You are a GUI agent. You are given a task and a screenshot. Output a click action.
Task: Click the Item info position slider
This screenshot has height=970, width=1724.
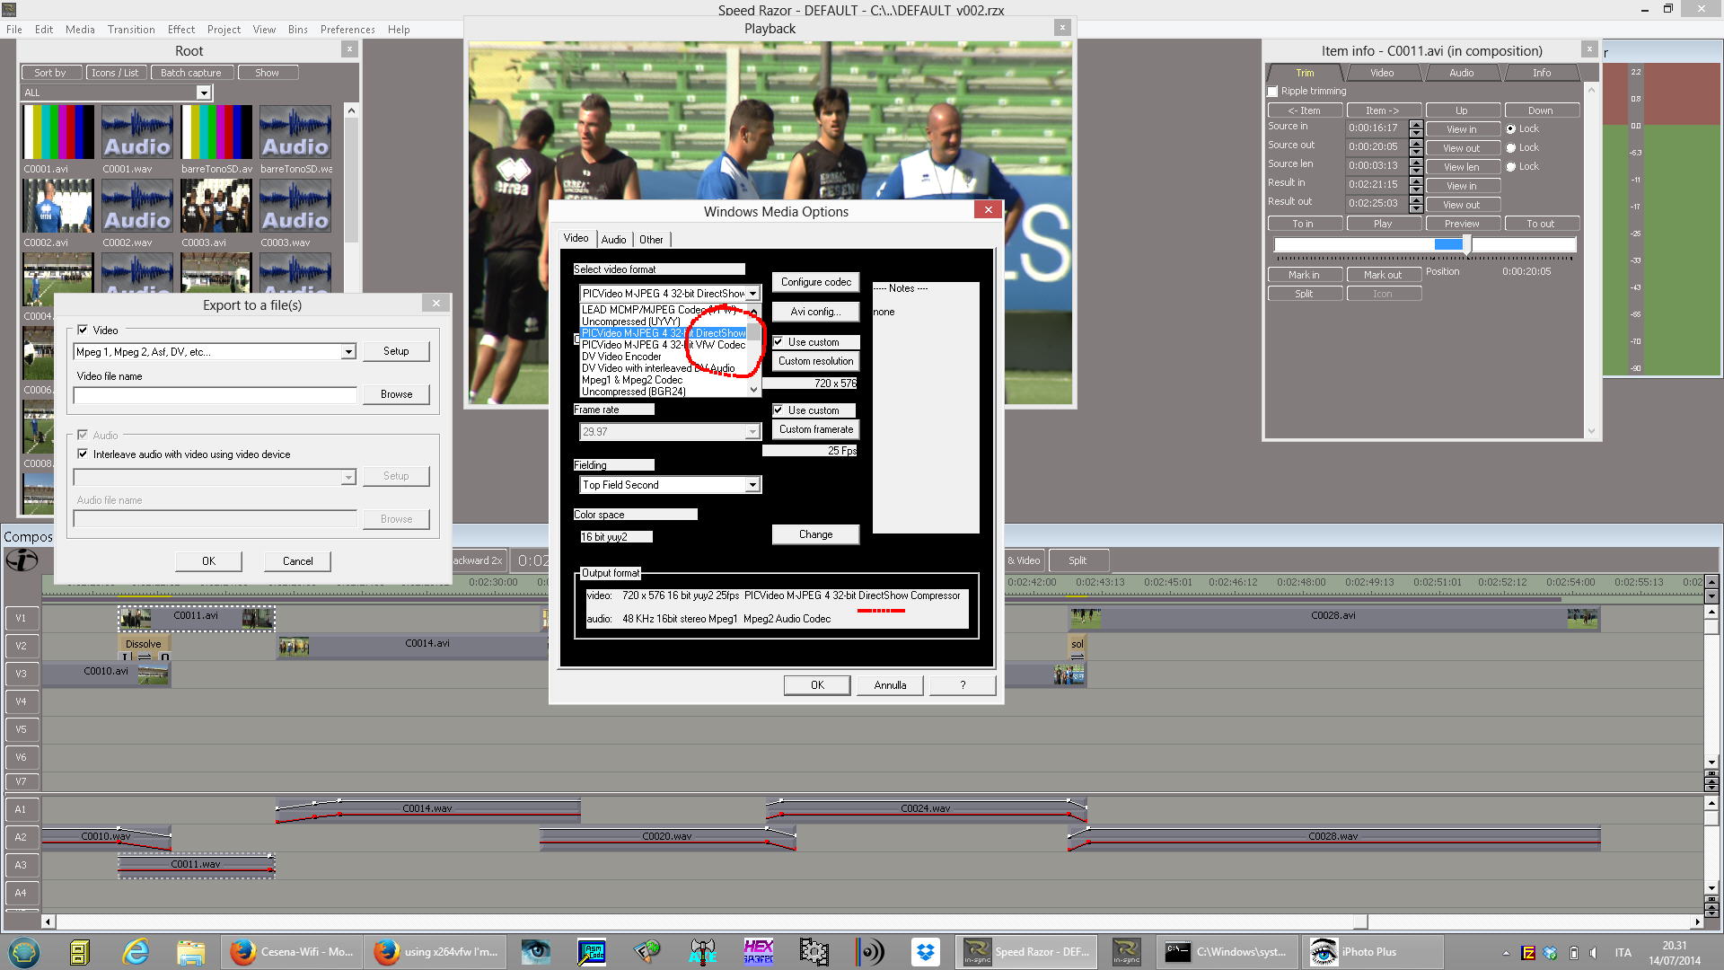[x=1466, y=244]
